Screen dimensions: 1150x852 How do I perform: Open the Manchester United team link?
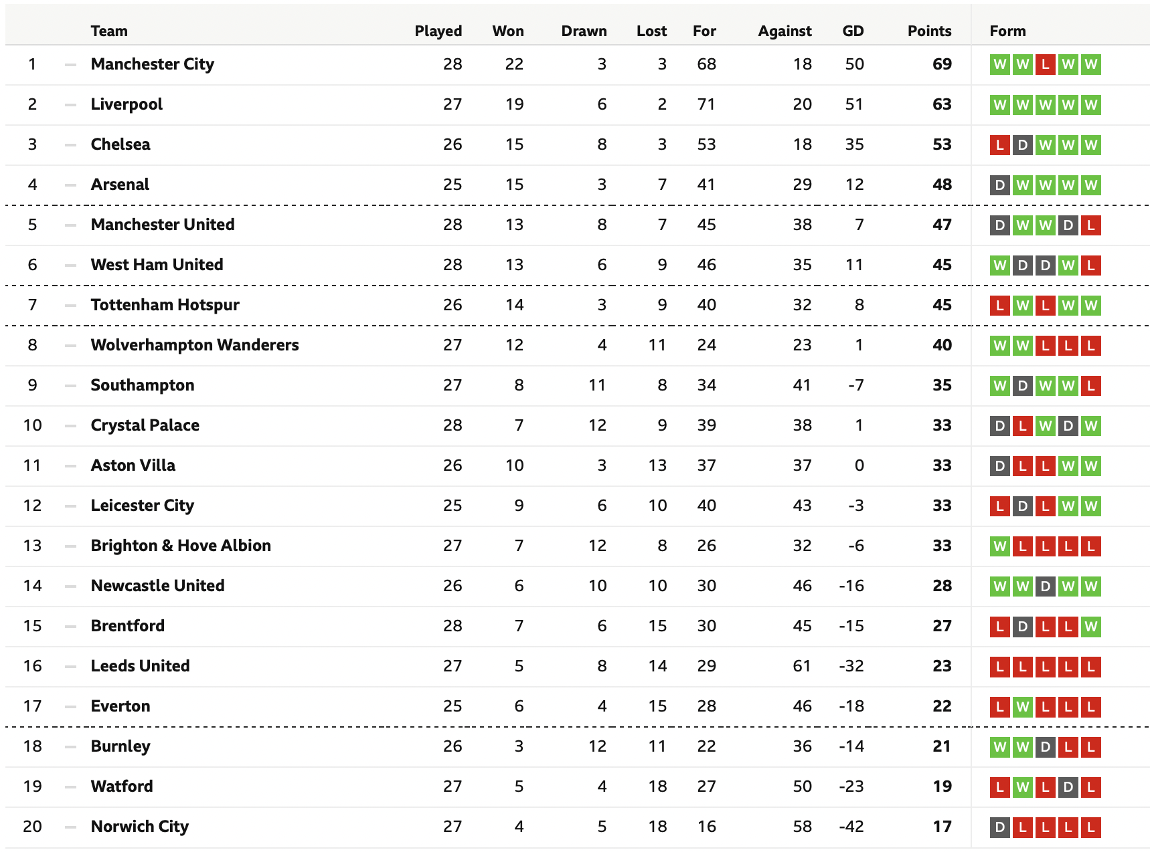coord(163,225)
